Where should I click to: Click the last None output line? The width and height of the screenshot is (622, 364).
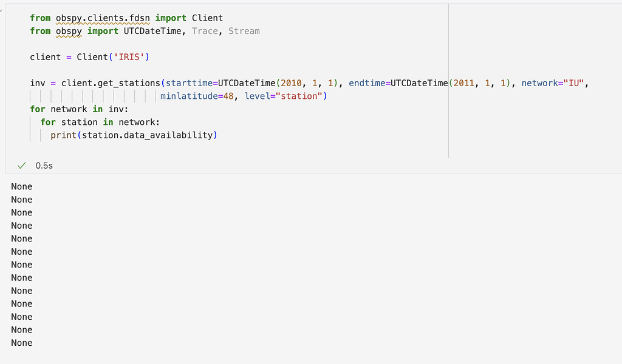click(22, 343)
